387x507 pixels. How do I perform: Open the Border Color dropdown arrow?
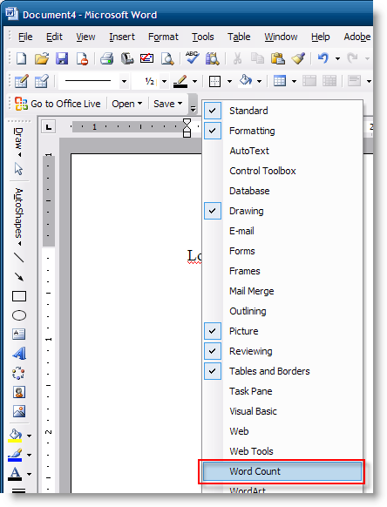[194, 81]
